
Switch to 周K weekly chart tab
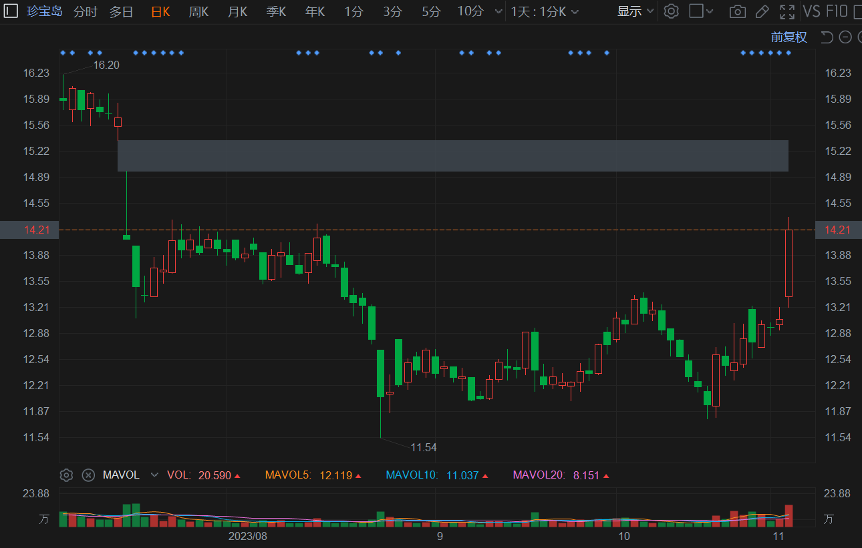tap(198, 11)
